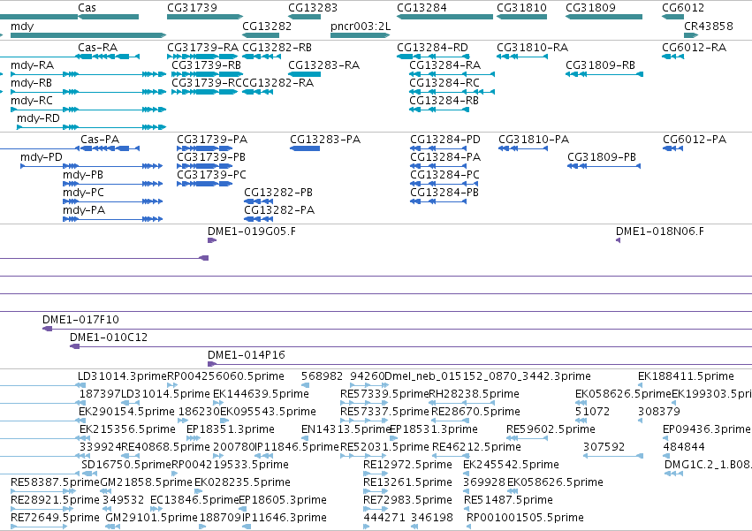Click the RE72983.5prime EST label

tap(407, 500)
